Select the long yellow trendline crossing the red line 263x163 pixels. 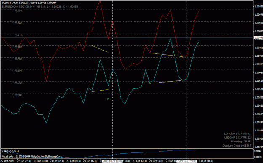(166, 55)
